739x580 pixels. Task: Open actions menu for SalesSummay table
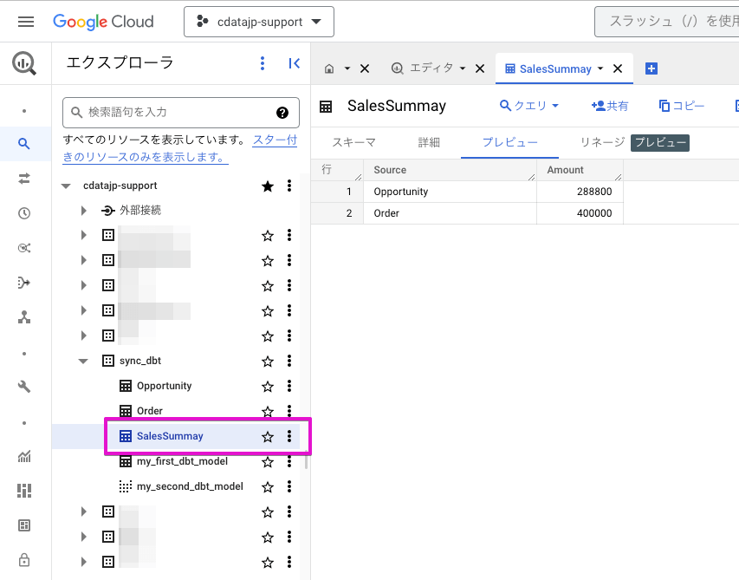point(289,437)
